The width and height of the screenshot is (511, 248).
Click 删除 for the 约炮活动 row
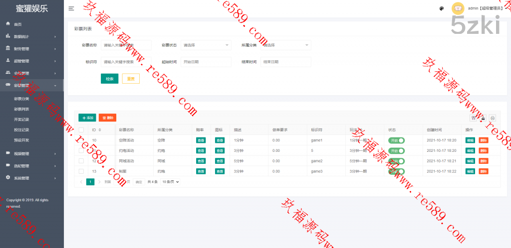(x=483, y=150)
